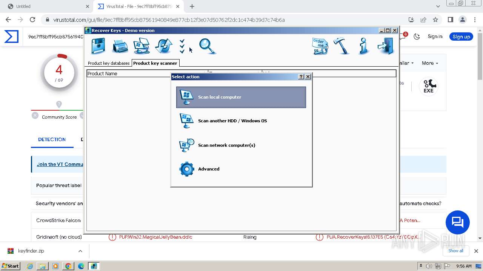Viewport: 483px width, 271px height.
Task: Reload the VirusTotal page
Action: (32, 20)
